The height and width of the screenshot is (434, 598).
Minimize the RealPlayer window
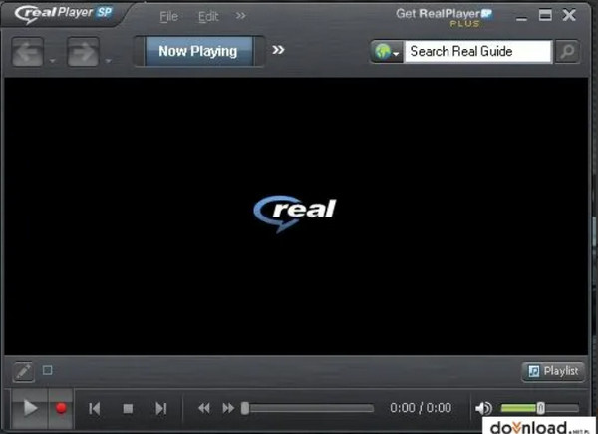pyautogui.click(x=521, y=18)
